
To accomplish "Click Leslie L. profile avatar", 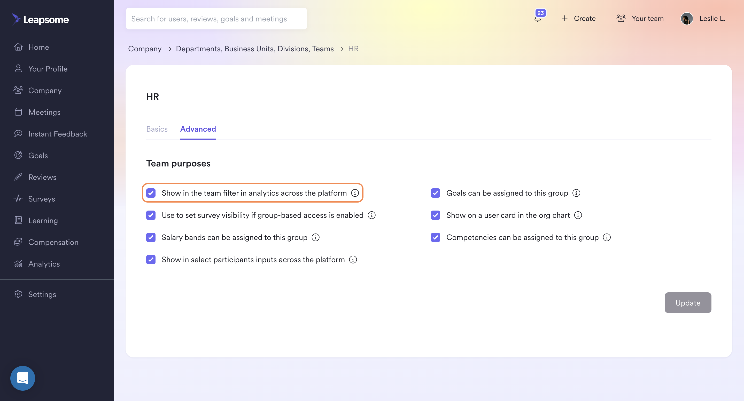I will click(687, 19).
